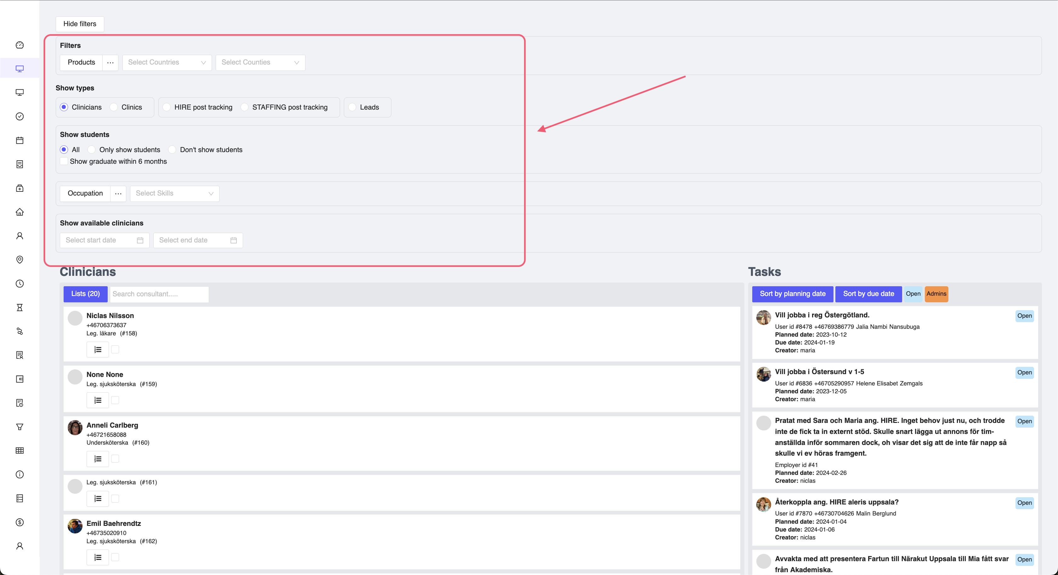Click Sort by planning date tab
Image resolution: width=1058 pixels, height=575 pixels.
792,294
